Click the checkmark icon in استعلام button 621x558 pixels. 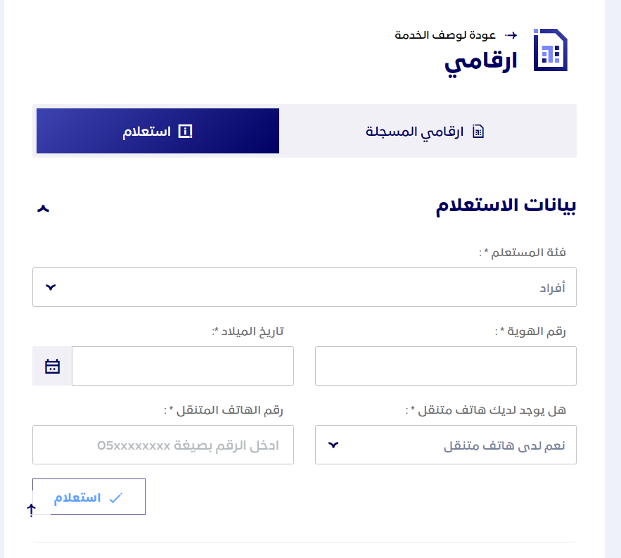(x=115, y=497)
